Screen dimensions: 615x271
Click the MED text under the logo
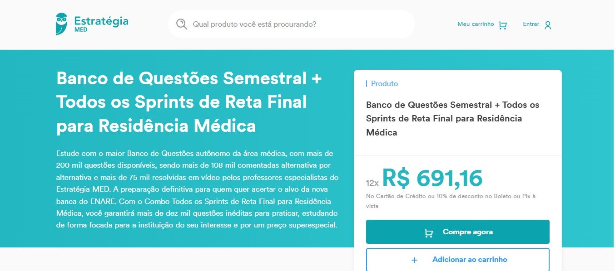(x=81, y=29)
